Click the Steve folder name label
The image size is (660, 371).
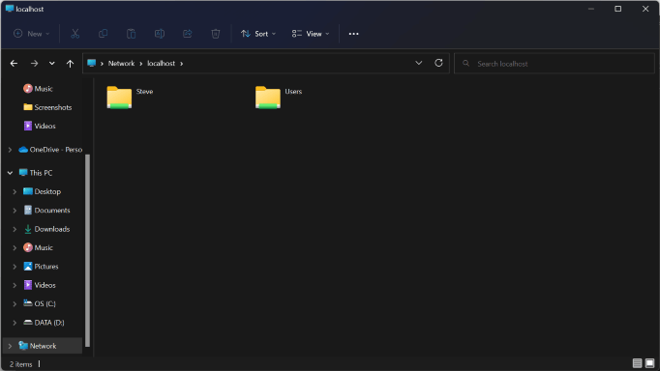tap(144, 91)
